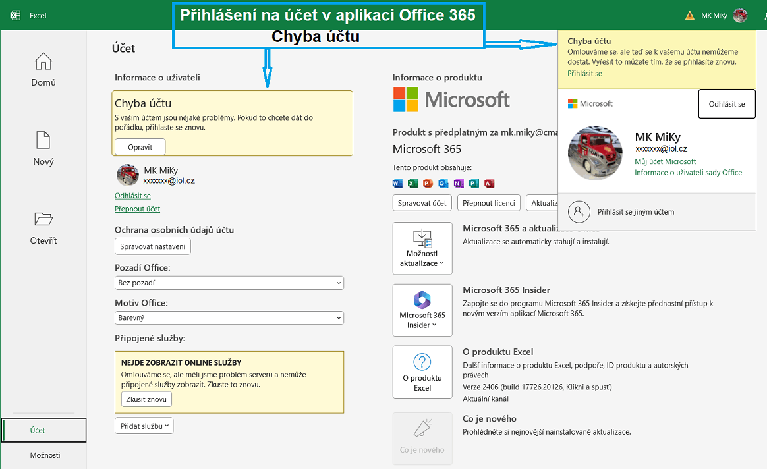The image size is (767, 469).
Task: Click the Publisher icon in product list
Action: click(x=474, y=183)
